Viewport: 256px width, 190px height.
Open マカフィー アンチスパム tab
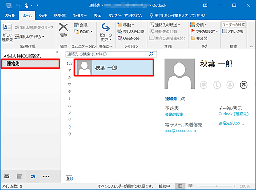click(x=125, y=16)
